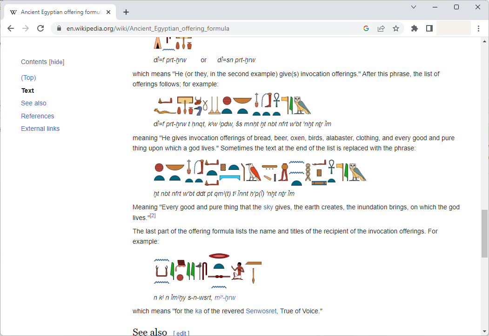Open the side panel icon
Viewport: 489px width, 336px height.
point(429,28)
